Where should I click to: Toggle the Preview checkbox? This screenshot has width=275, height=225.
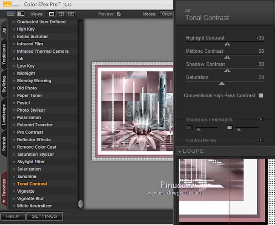pyautogui.click(x=119, y=14)
